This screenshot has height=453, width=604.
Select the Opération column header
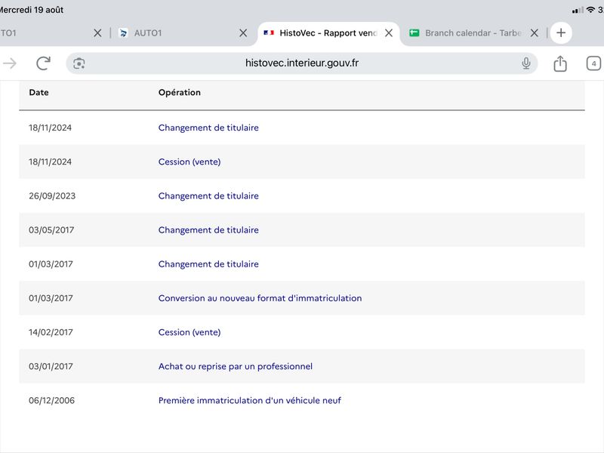click(x=180, y=92)
